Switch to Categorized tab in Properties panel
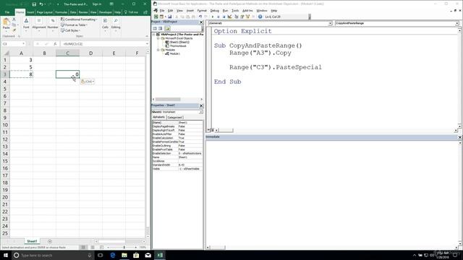The width and height of the screenshot is (463, 260). coord(175,117)
